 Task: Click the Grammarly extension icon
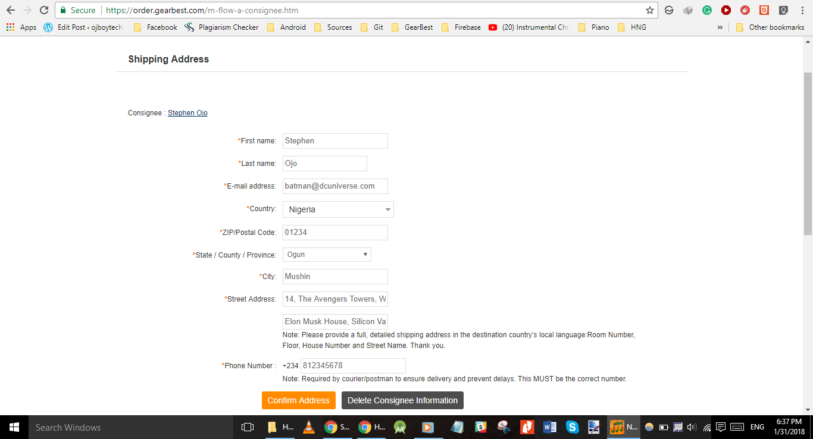tap(706, 10)
